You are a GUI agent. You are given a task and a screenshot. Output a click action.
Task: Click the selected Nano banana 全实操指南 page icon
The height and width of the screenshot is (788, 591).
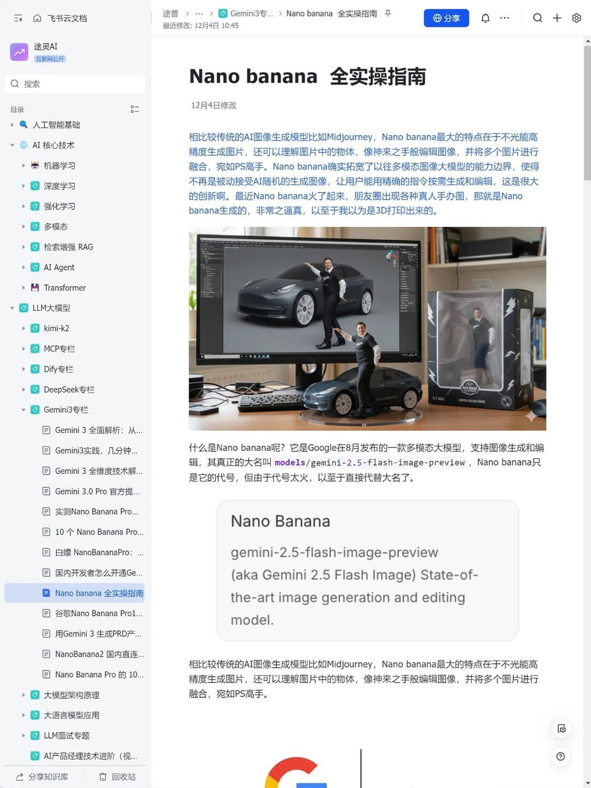click(47, 593)
